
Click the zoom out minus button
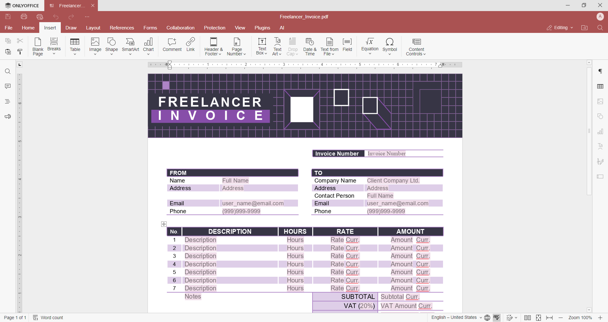[560, 318]
